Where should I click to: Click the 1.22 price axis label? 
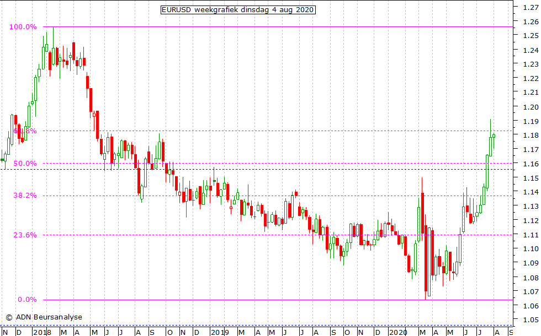tap(531, 78)
